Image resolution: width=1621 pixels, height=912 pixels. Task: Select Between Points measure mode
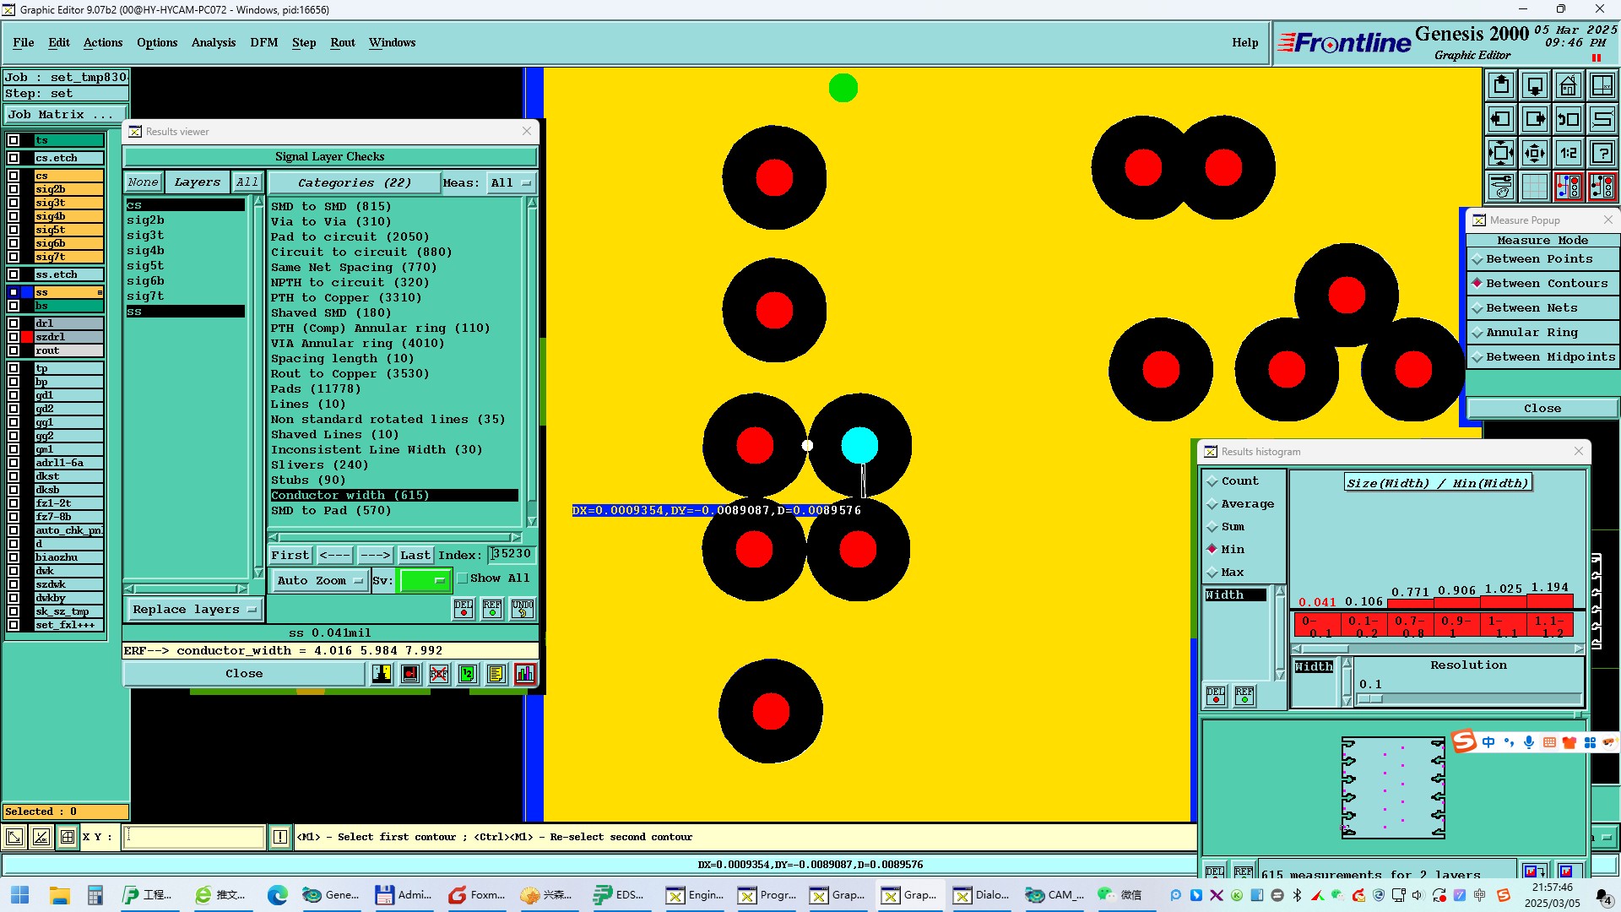(x=1538, y=259)
